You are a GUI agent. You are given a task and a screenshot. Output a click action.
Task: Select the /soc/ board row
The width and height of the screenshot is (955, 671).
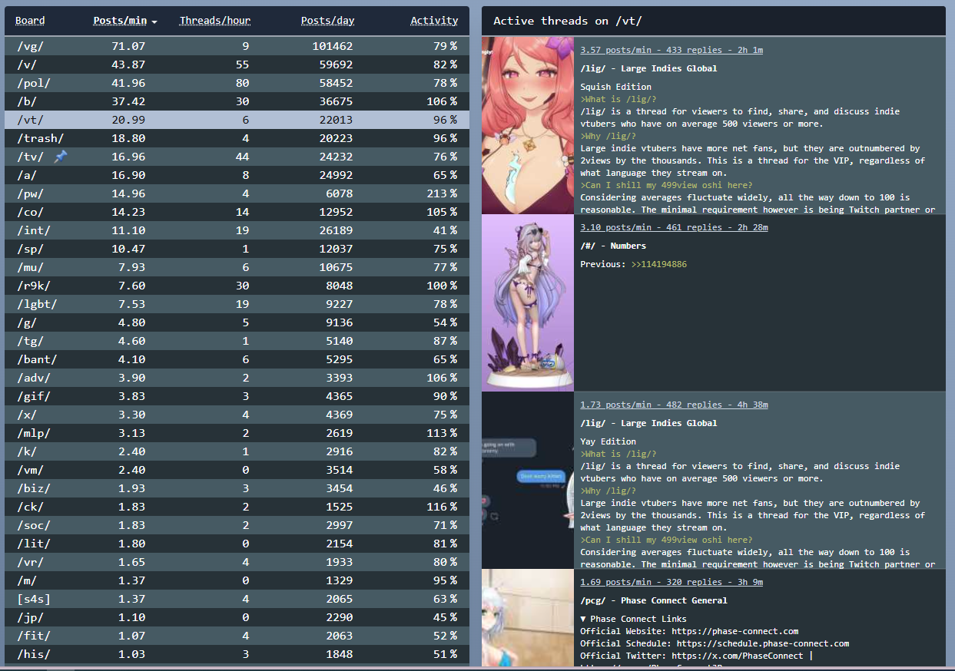(237, 525)
